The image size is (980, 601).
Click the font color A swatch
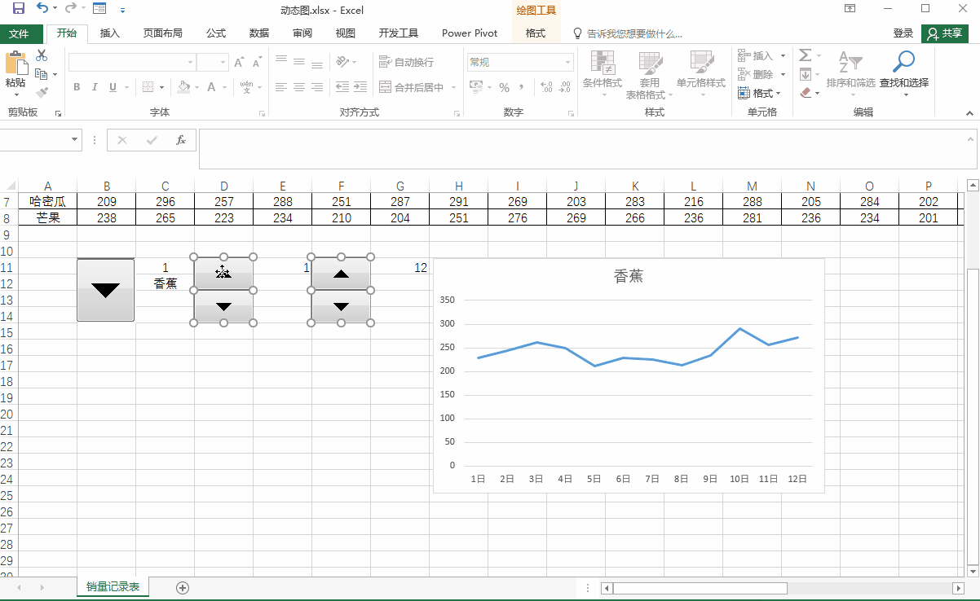(211, 87)
